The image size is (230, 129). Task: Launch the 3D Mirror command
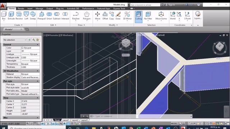(127, 16)
